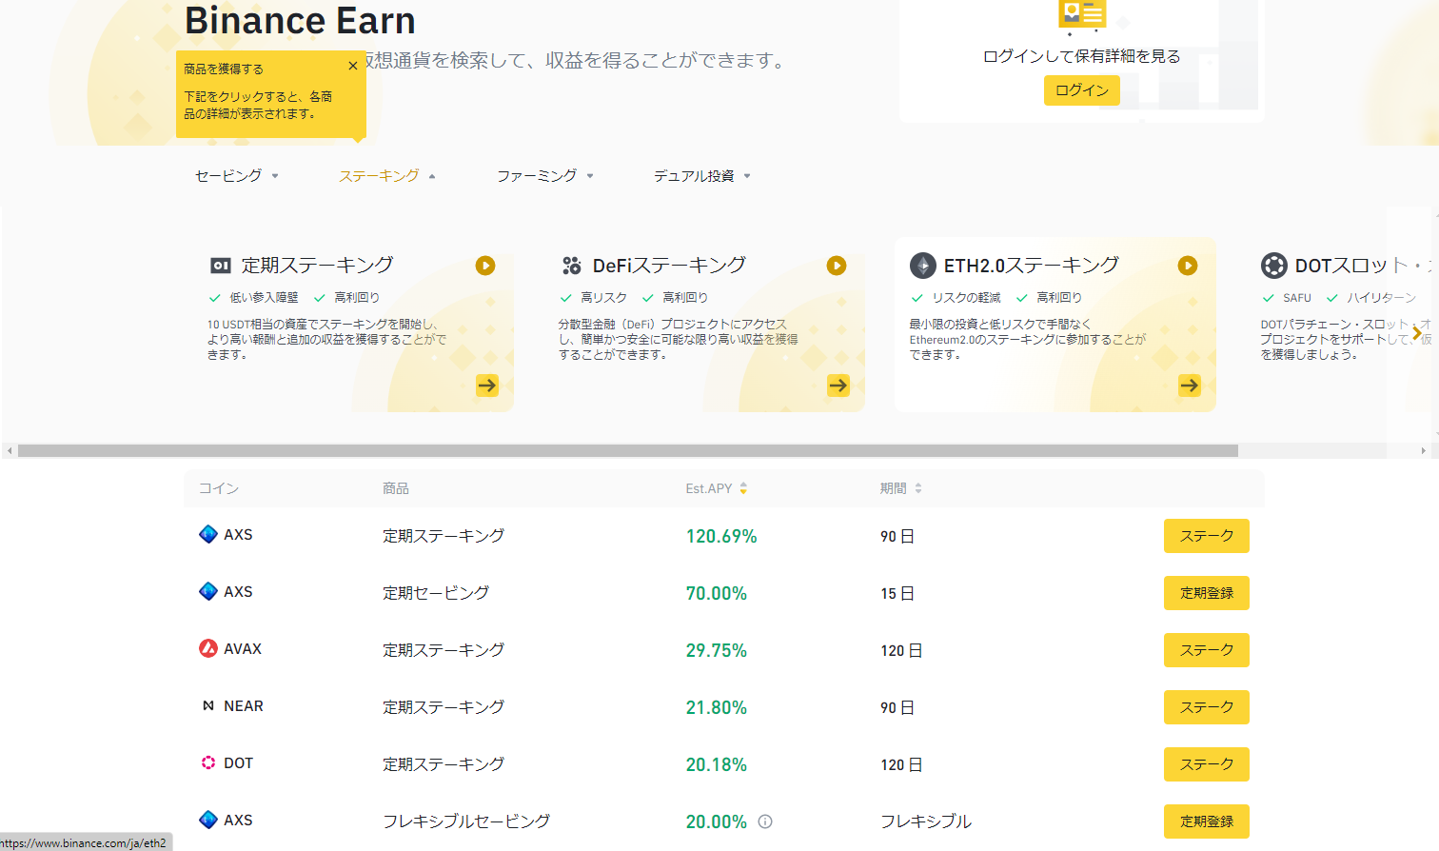The image size is (1439, 851).
Task: Click the 120.69% APY value
Action: (x=721, y=536)
